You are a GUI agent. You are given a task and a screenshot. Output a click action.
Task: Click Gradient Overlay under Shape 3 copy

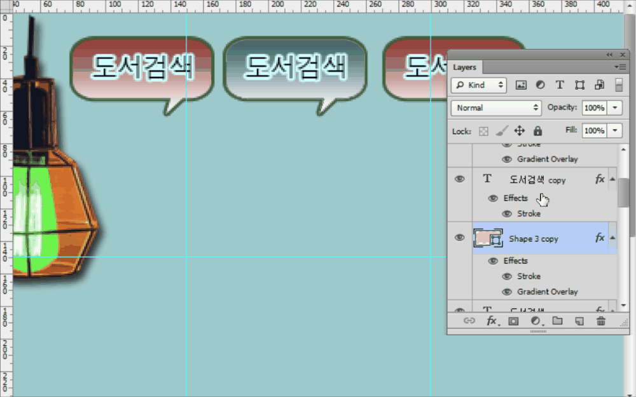[x=547, y=292]
